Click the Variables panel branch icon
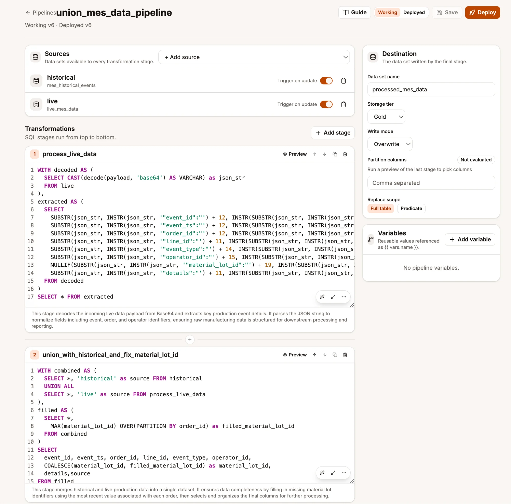 pos(371,239)
